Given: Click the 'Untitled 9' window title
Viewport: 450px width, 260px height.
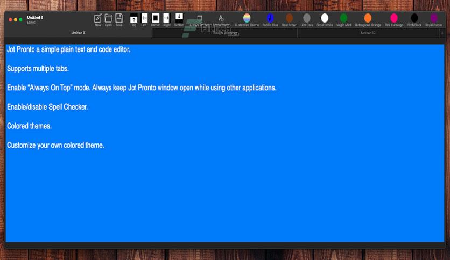Looking at the screenshot, I should point(35,18).
